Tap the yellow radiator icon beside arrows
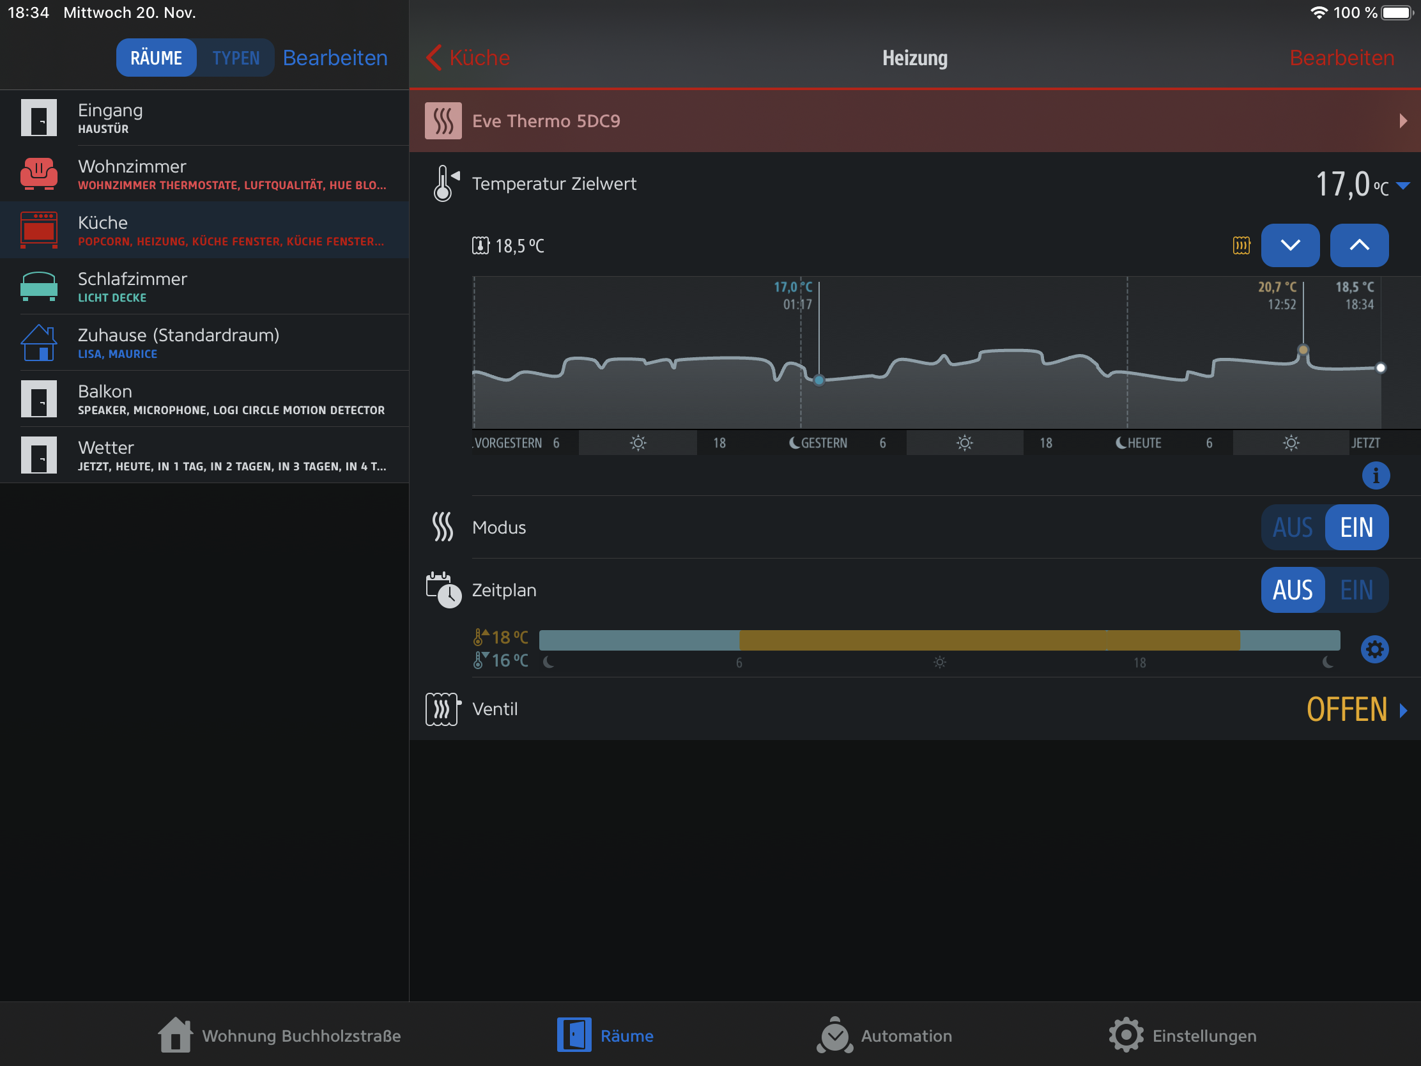 [x=1241, y=245]
